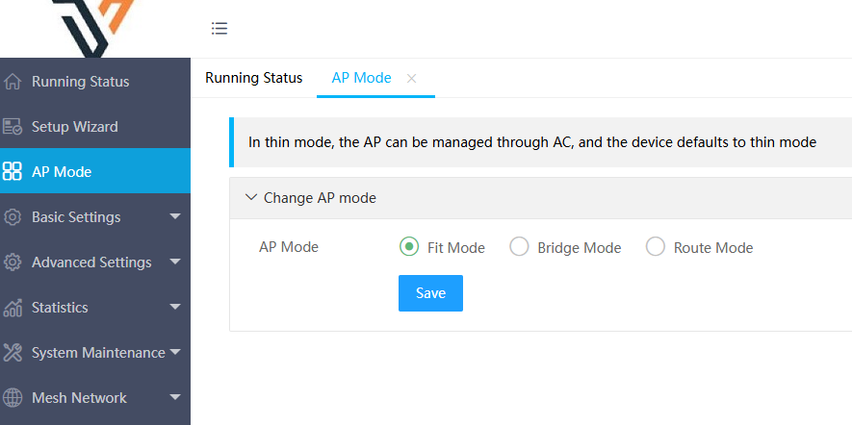Screen dimensions: 852x425
Task: Select the Bridge Mode radio button
Action: coord(520,247)
